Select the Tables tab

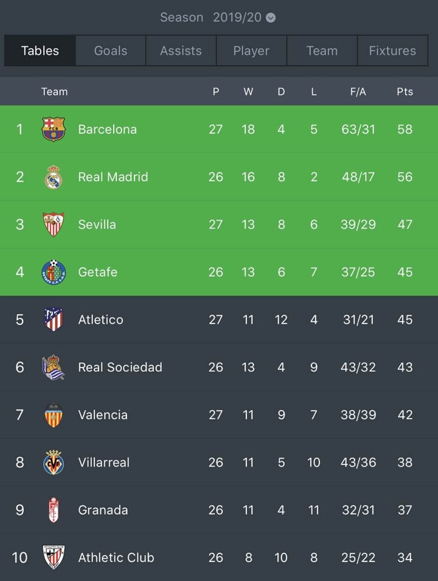pos(40,50)
